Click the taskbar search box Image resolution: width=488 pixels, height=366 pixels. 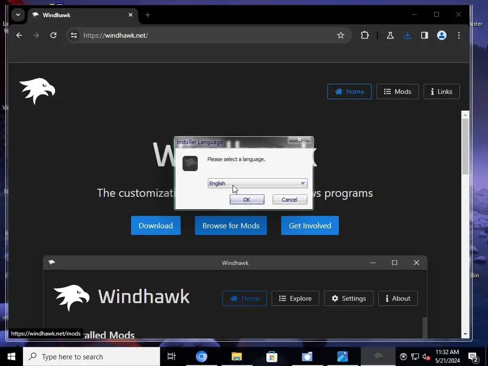coord(91,356)
